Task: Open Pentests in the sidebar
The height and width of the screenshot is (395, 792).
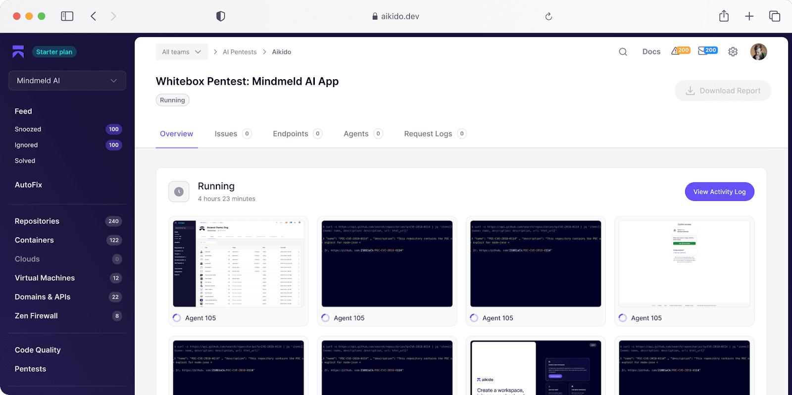Action: pyautogui.click(x=30, y=369)
